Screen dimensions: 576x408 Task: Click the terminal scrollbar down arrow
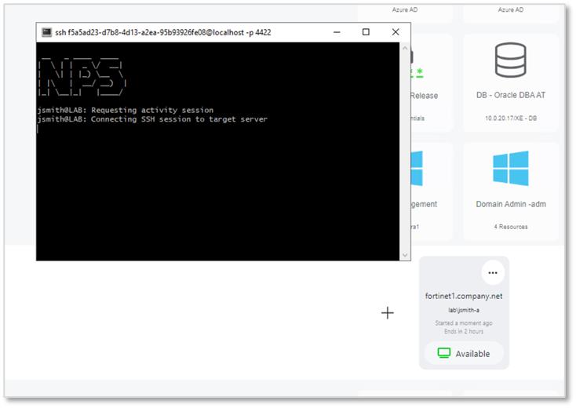405,255
